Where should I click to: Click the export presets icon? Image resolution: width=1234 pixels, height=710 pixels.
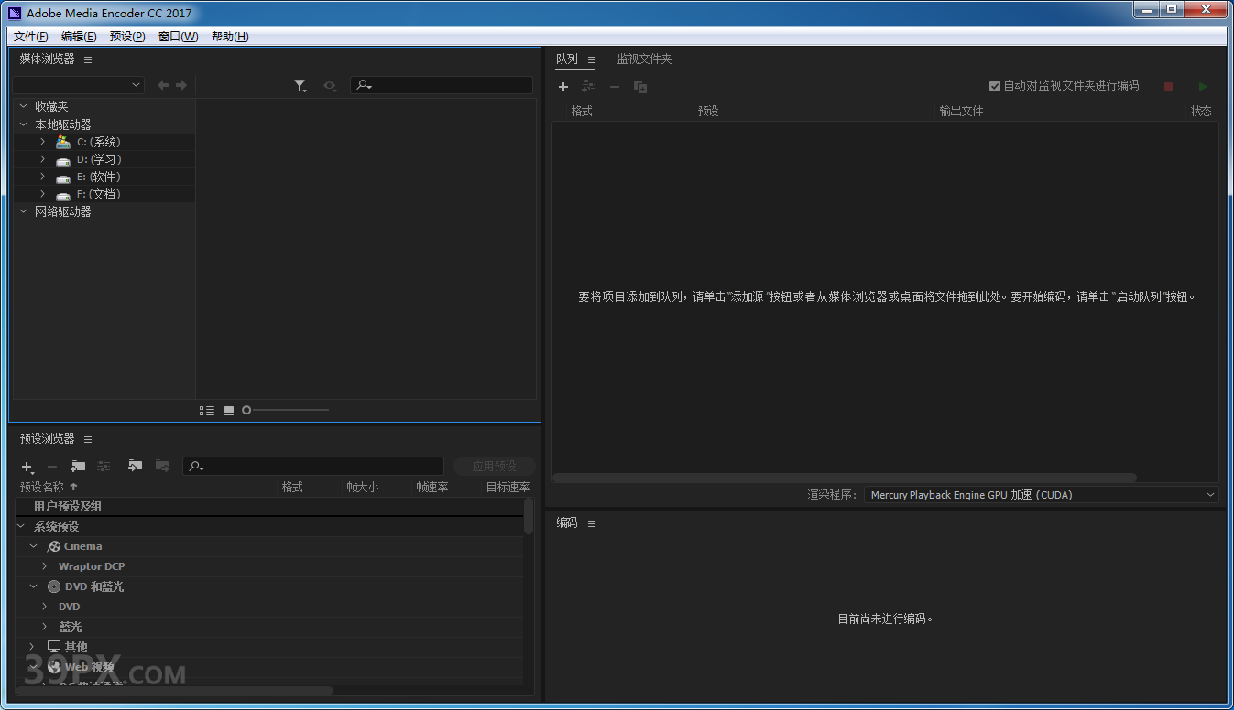click(x=162, y=466)
